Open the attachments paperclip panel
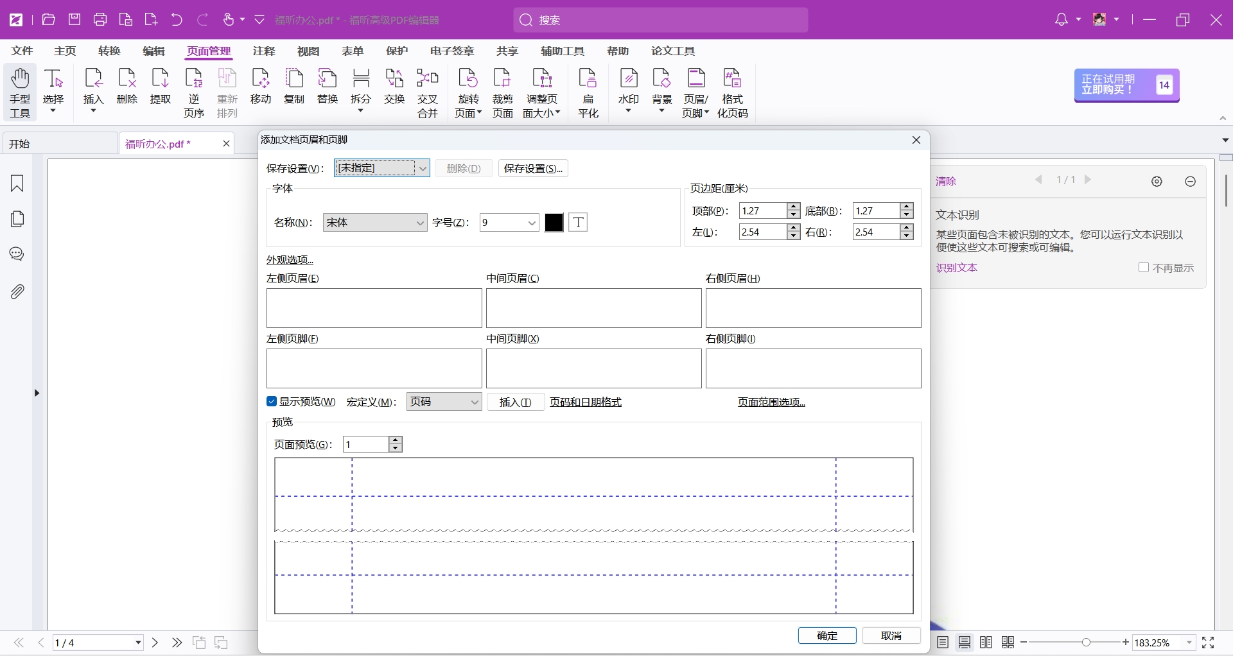 [17, 292]
